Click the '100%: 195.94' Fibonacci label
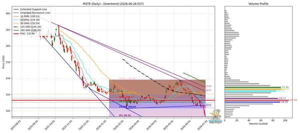Viewport: 300px width, 133px height. pyautogui.click(x=127, y=78)
